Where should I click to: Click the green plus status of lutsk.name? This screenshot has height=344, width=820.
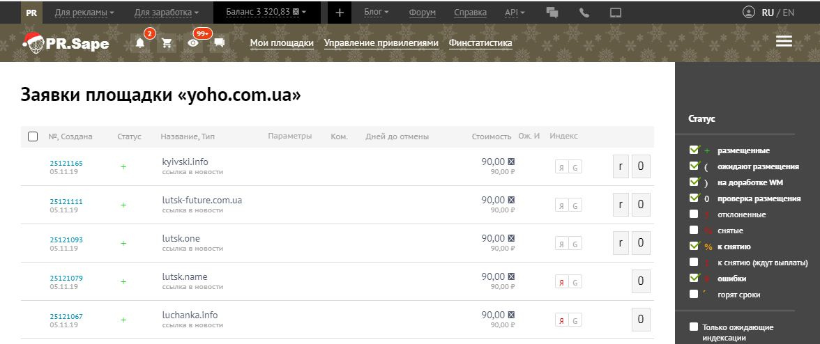pyautogui.click(x=123, y=282)
